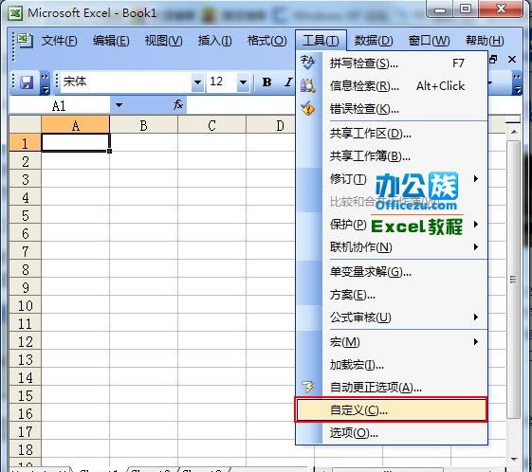Select column A header
The height and width of the screenshot is (472, 532).
(x=75, y=125)
